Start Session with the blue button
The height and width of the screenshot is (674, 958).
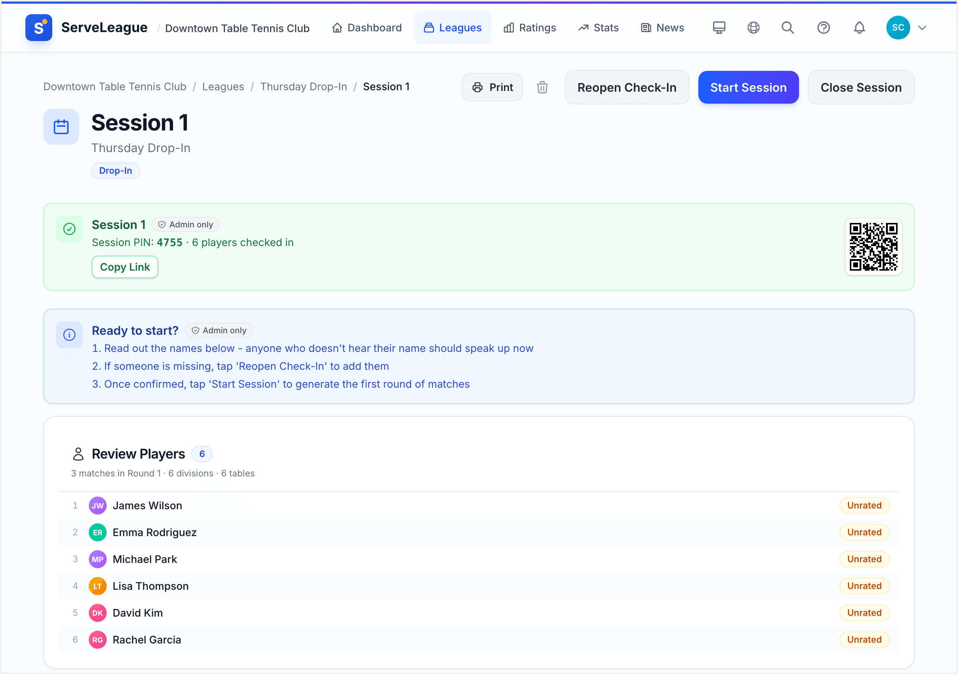(x=748, y=87)
